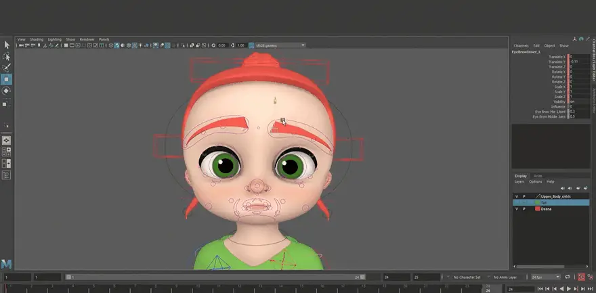Toggle visibility of Upper_Body_cntrls layer

tap(516, 196)
